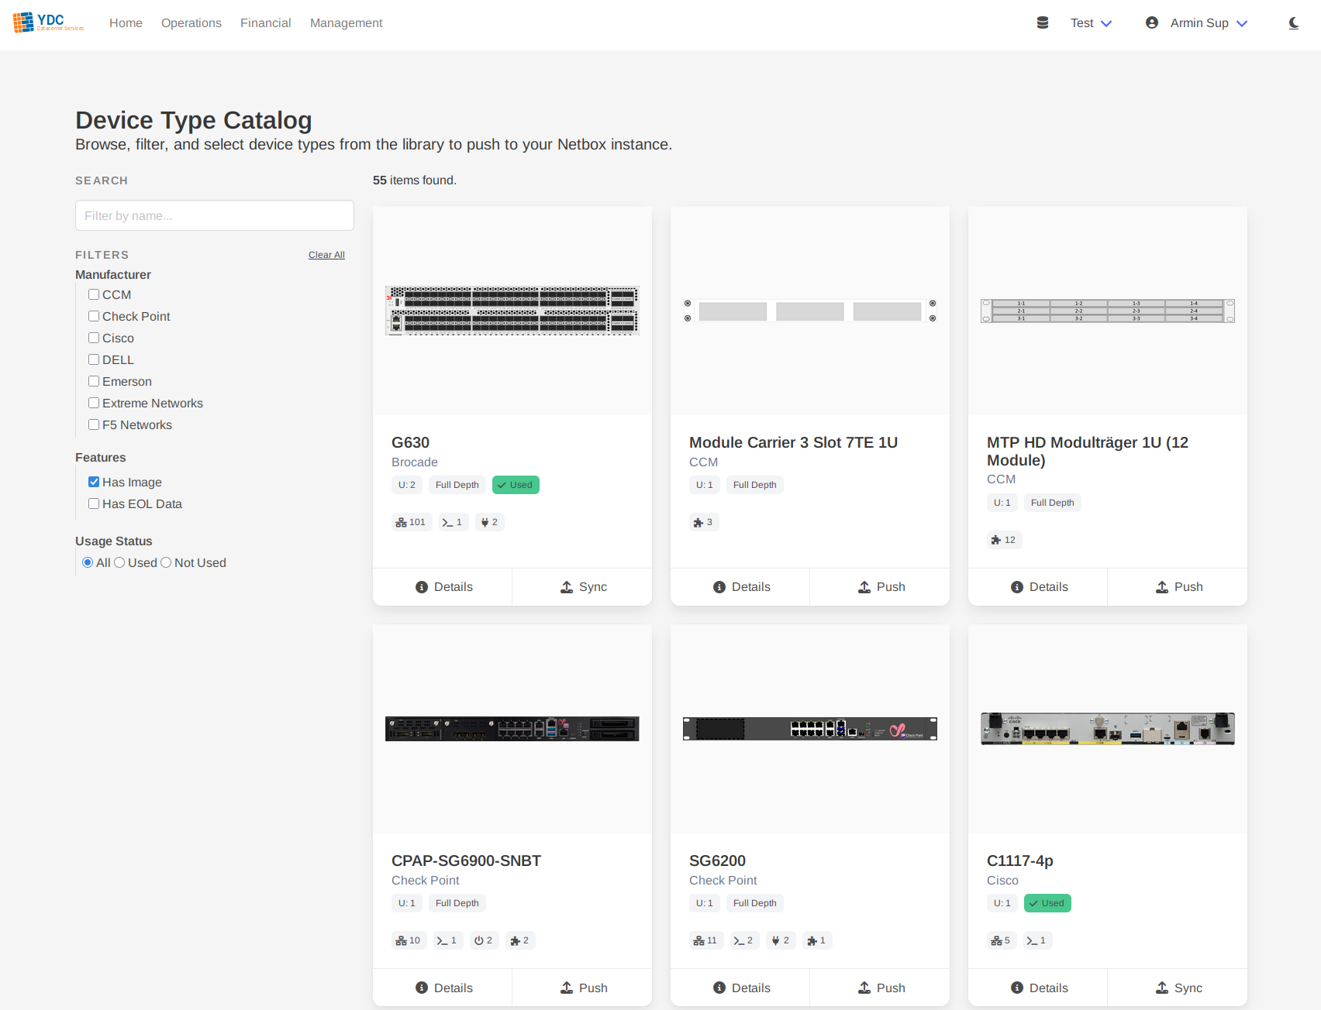Open Details for C1117-4p
Viewport: 1321px width, 1010px height.
pos(1038,988)
